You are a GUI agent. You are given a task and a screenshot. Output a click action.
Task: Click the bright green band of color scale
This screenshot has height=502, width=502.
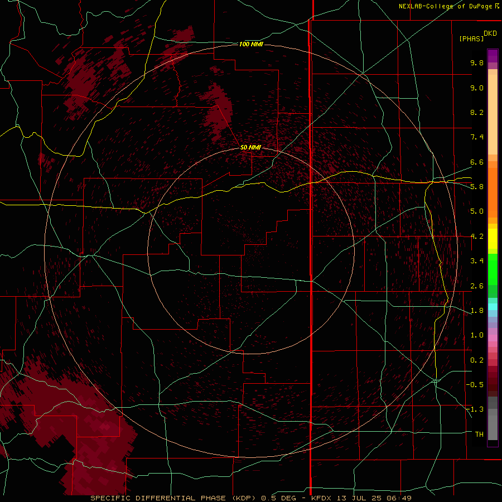coord(493,269)
